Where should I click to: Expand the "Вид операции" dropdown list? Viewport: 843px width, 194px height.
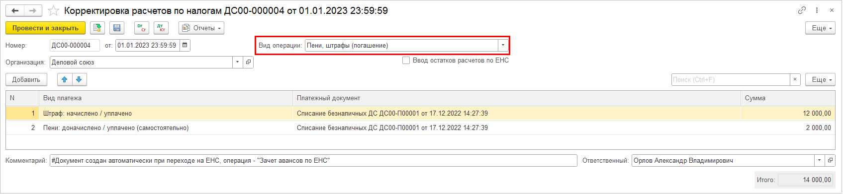point(503,45)
